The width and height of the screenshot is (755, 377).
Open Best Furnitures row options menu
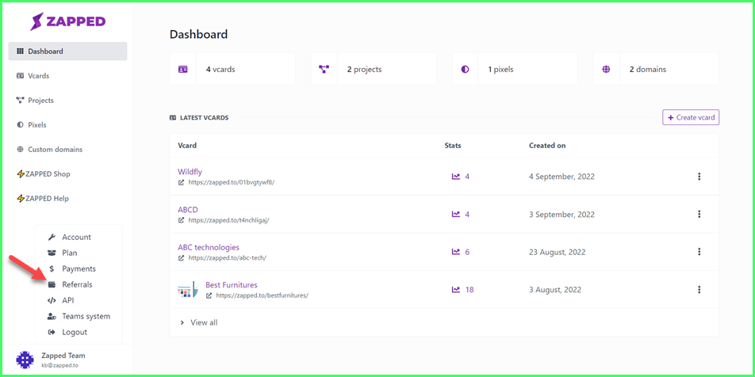click(699, 290)
